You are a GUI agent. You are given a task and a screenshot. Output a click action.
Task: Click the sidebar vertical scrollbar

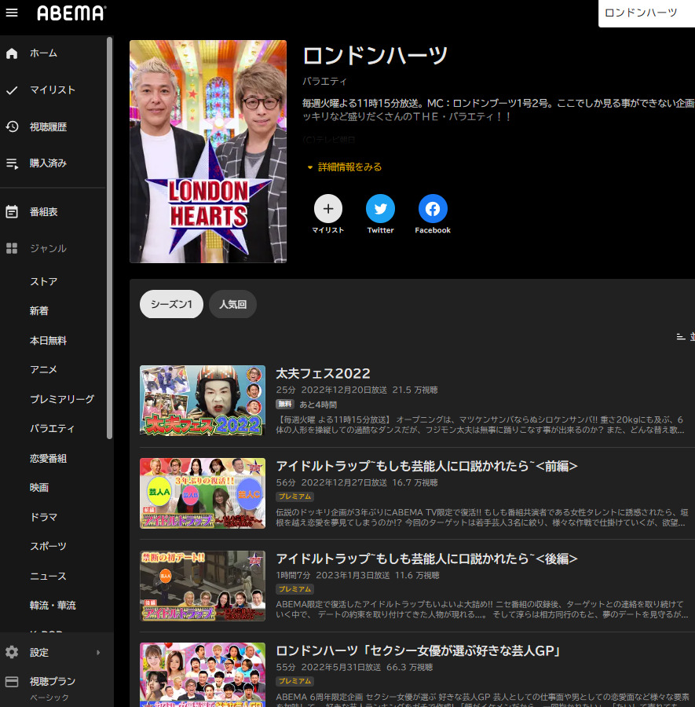tap(110, 236)
